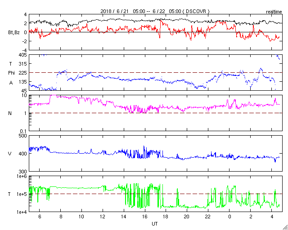Click the 'N' density panel label
Image resolution: width=288 pixels, height=230 pixels.
tap(10, 114)
